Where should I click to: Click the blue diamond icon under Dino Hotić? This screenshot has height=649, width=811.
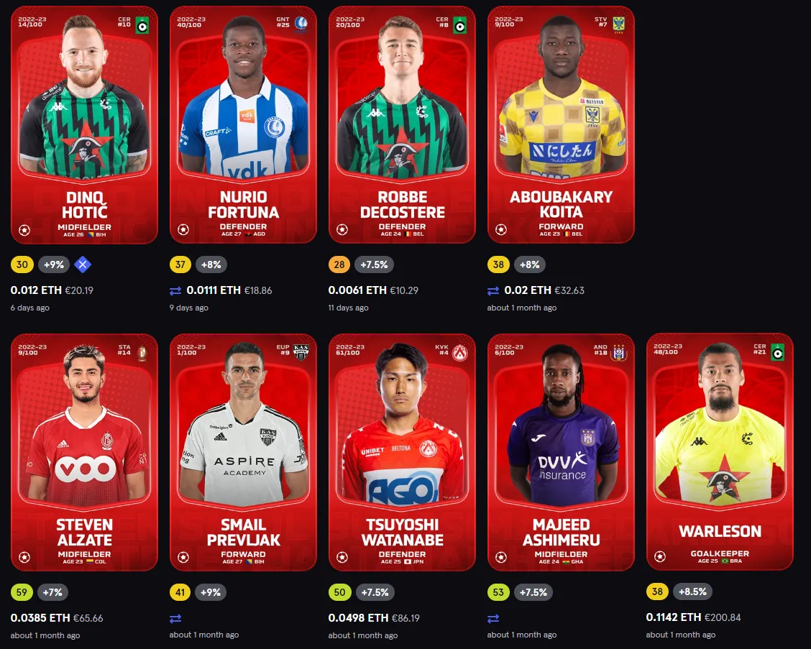click(x=83, y=264)
